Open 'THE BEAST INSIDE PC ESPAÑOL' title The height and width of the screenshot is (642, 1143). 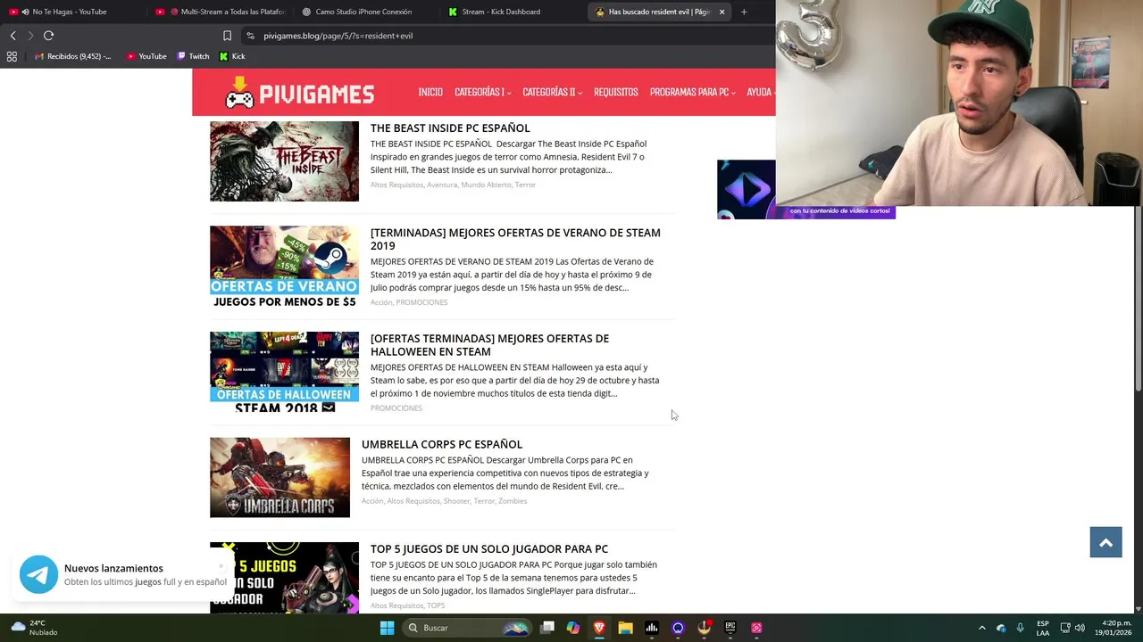tap(450, 128)
